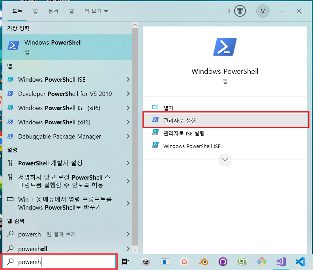
Task: Click the icon of Developer PowerShell for VS 2019
Action: point(10,94)
